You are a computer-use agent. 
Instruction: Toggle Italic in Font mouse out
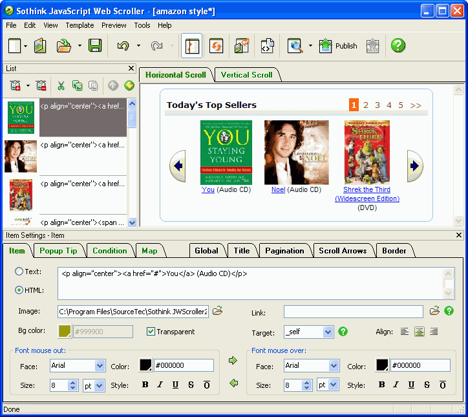[160, 385]
